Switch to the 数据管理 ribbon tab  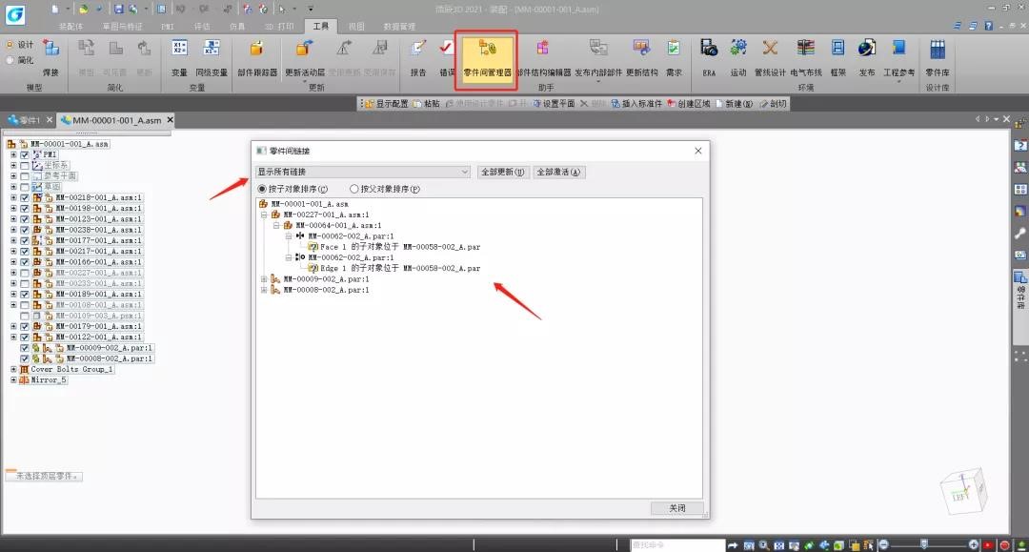[x=399, y=27]
